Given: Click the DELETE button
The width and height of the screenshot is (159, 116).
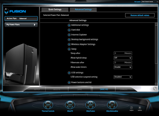Looking at the screenshot, I should [x=57, y=89].
